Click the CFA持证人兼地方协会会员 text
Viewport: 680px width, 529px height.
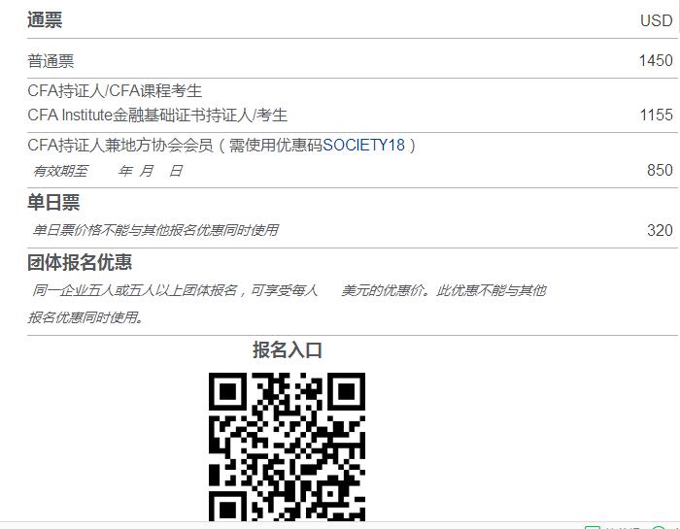tap(120, 145)
